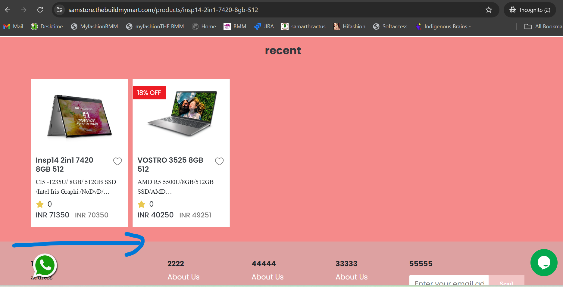This screenshot has height=287, width=563.
Task: Click the Insp14 rating star
Action: (40, 204)
